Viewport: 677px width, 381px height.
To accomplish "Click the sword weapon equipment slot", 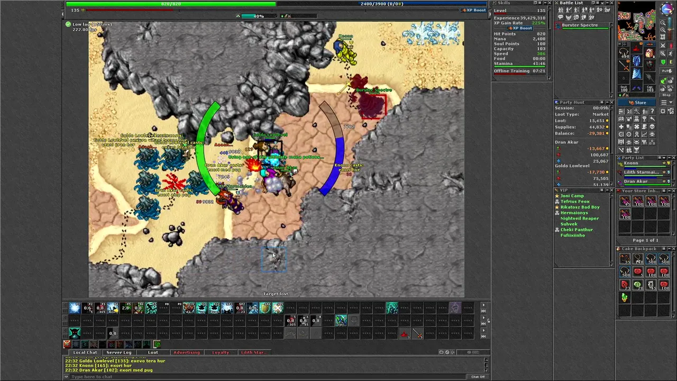I will 624,66.
